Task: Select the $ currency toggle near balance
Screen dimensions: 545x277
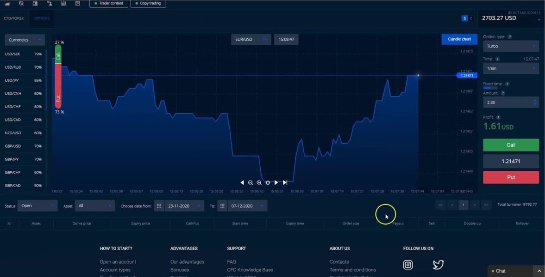Action: click(464, 18)
